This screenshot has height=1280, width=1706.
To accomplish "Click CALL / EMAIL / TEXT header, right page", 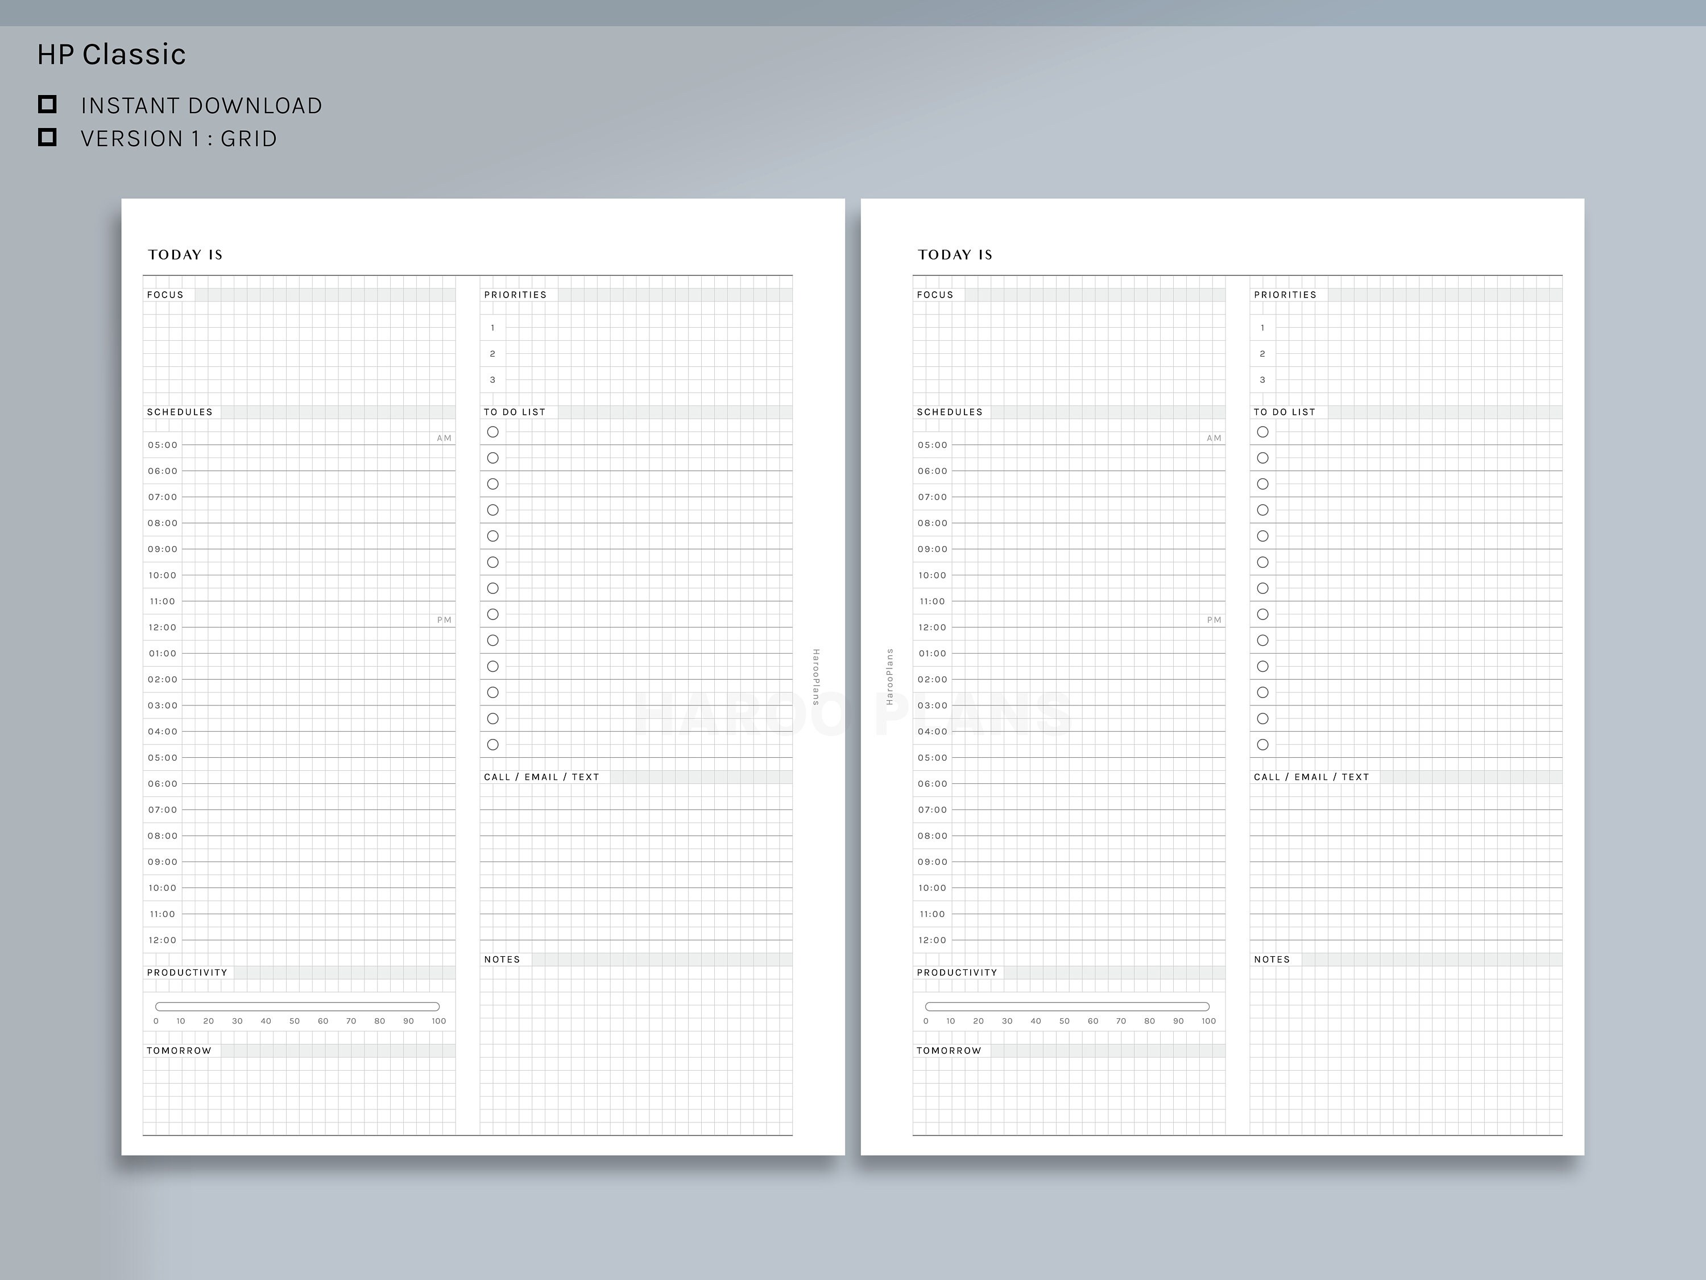I will [x=1311, y=777].
